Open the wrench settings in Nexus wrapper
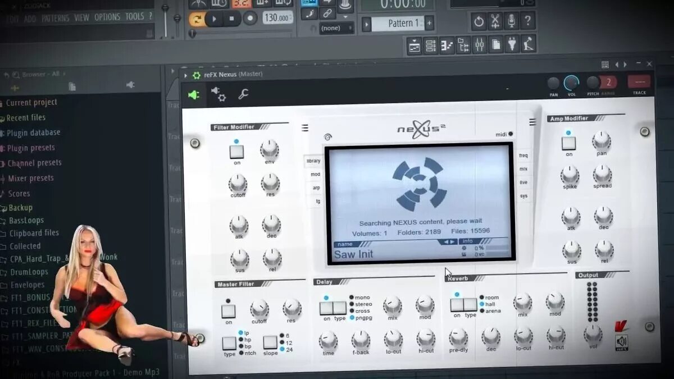 coord(243,94)
